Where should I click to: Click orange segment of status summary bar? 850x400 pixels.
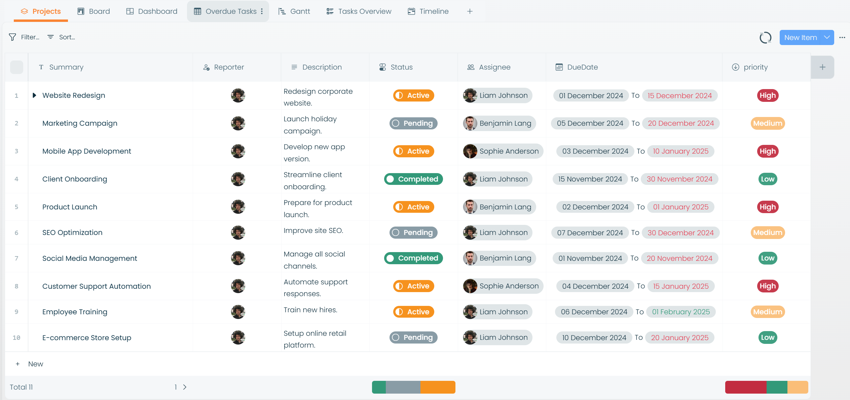pos(438,387)
